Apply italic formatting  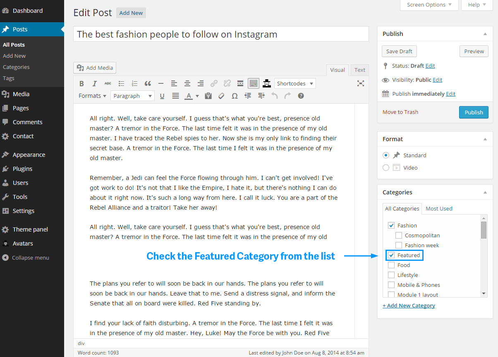(94, 83)
